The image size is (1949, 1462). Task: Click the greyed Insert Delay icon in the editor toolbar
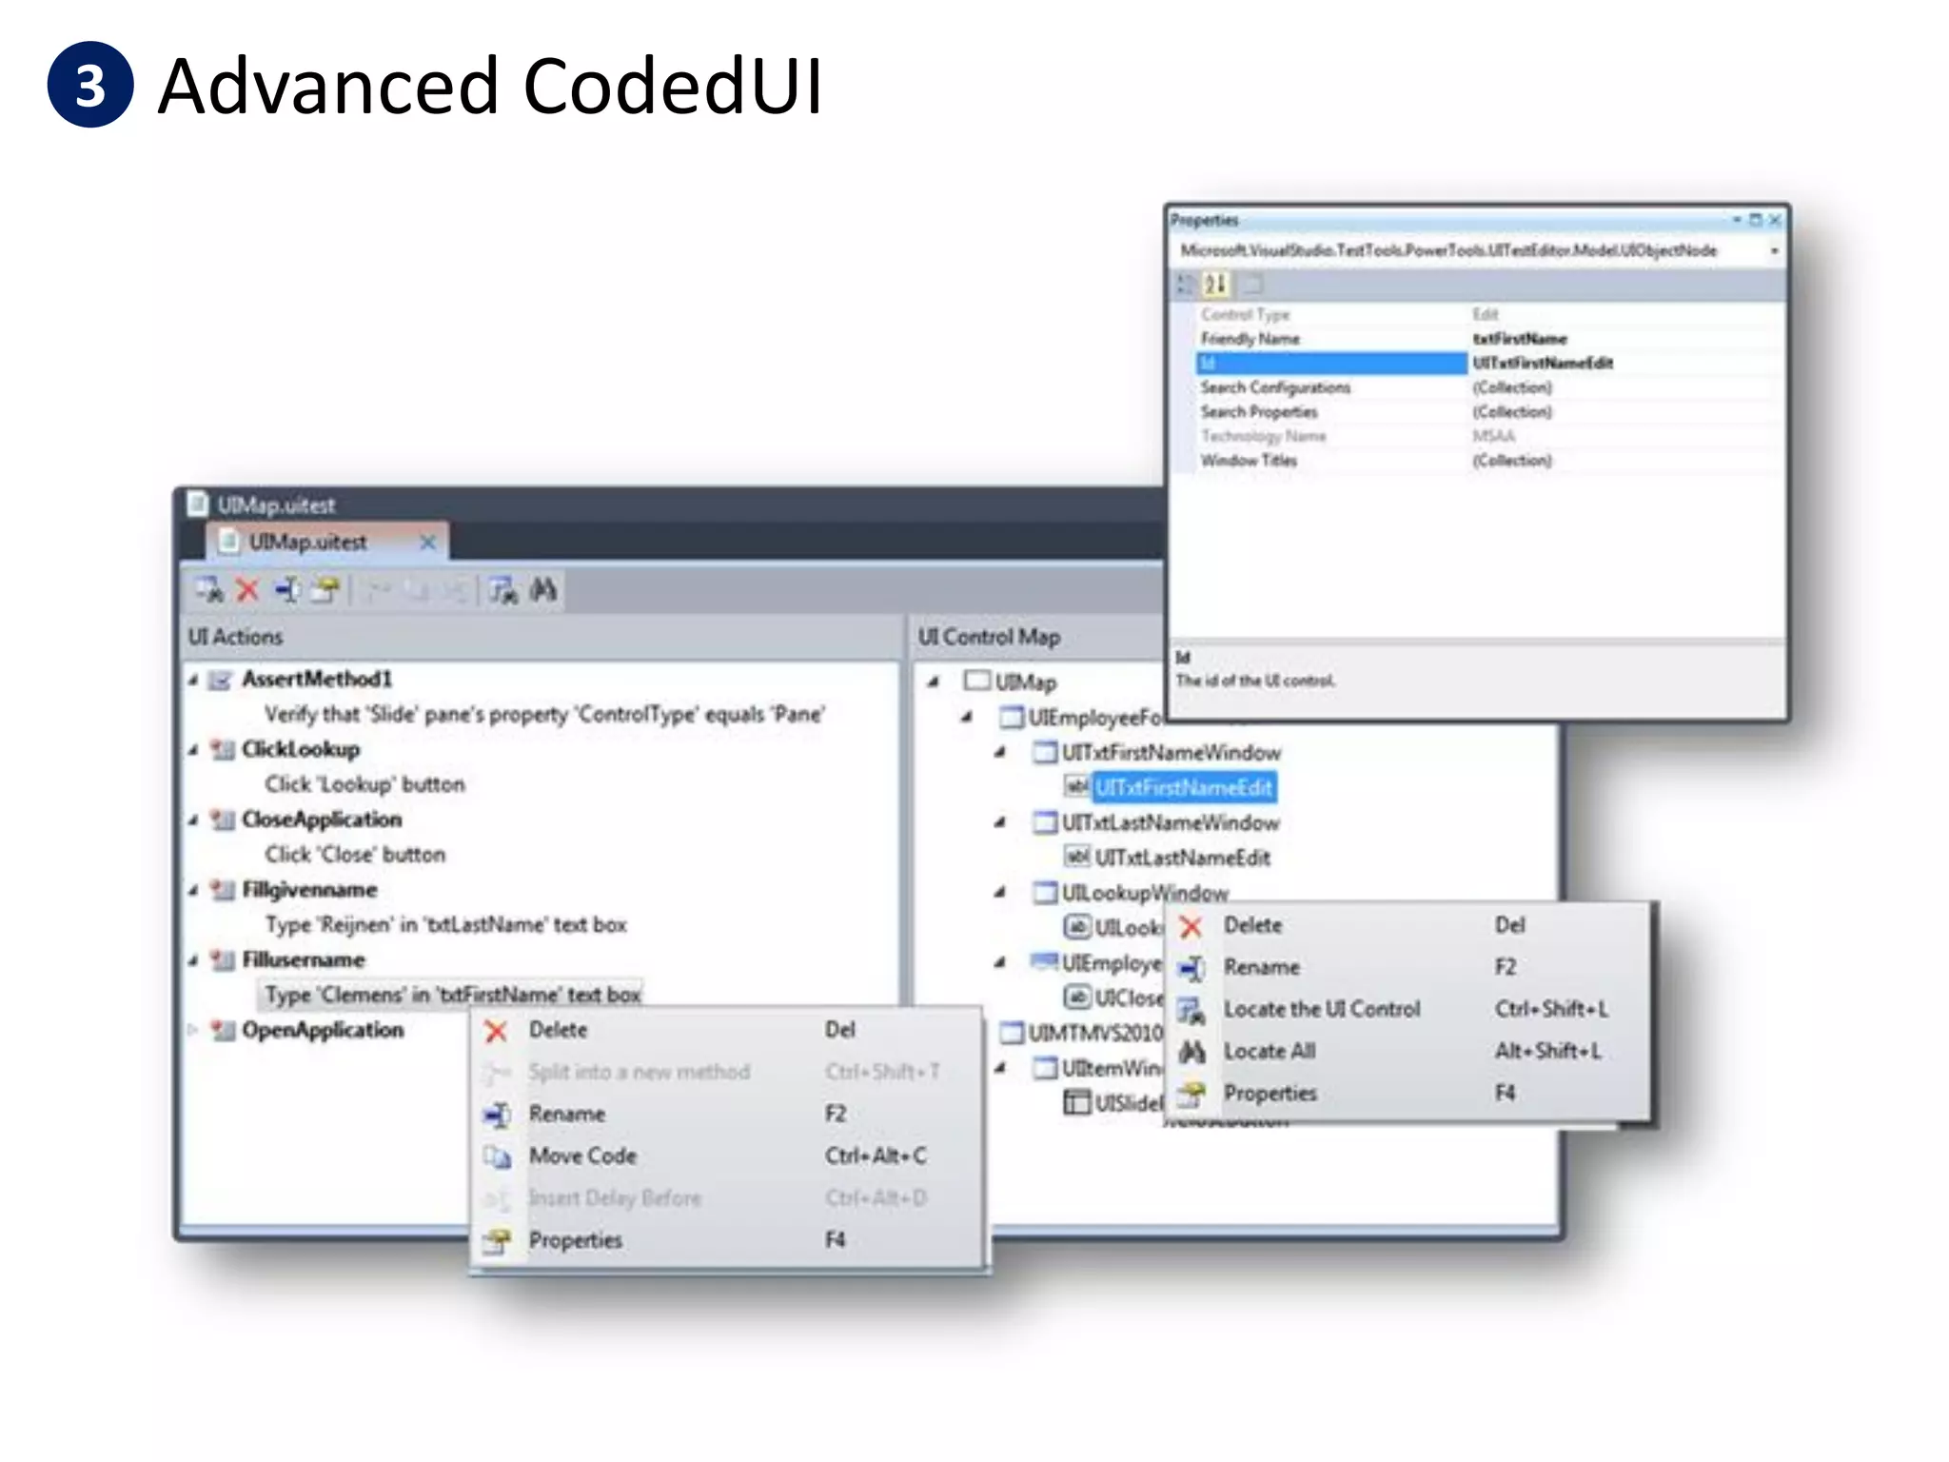[455, 590]
